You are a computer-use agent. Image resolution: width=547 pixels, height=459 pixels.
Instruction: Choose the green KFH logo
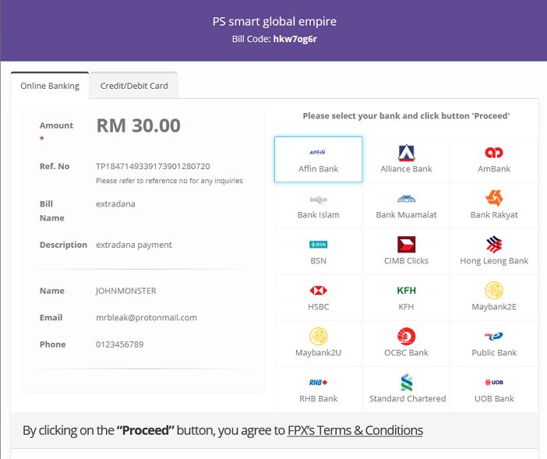coord(406,290)
